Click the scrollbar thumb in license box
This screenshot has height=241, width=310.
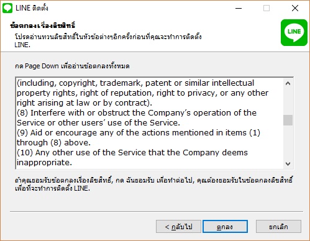(x=288, y=120)
